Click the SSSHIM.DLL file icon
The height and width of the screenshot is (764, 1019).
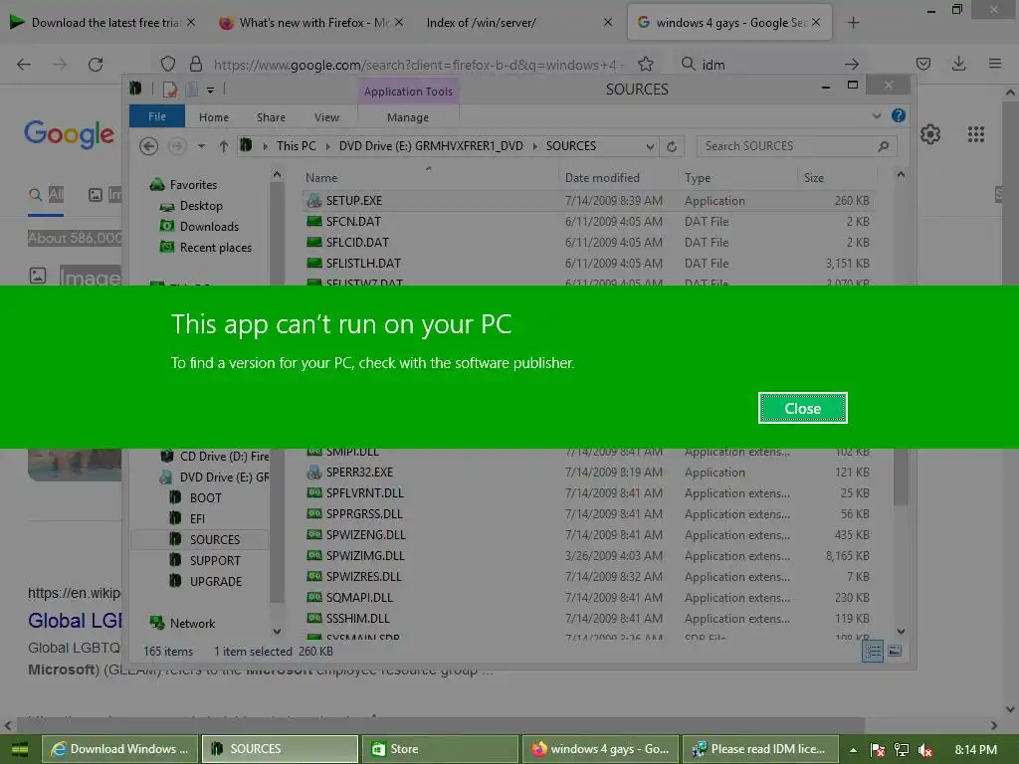(x=314, y=618)
